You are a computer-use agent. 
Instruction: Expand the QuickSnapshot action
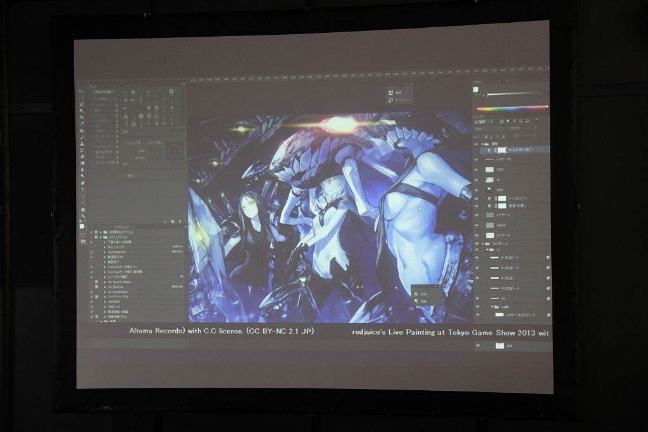click(104, 252)
